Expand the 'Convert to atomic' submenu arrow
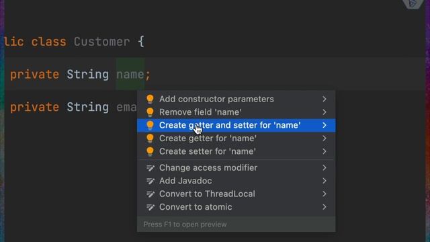 pos(325,207)
